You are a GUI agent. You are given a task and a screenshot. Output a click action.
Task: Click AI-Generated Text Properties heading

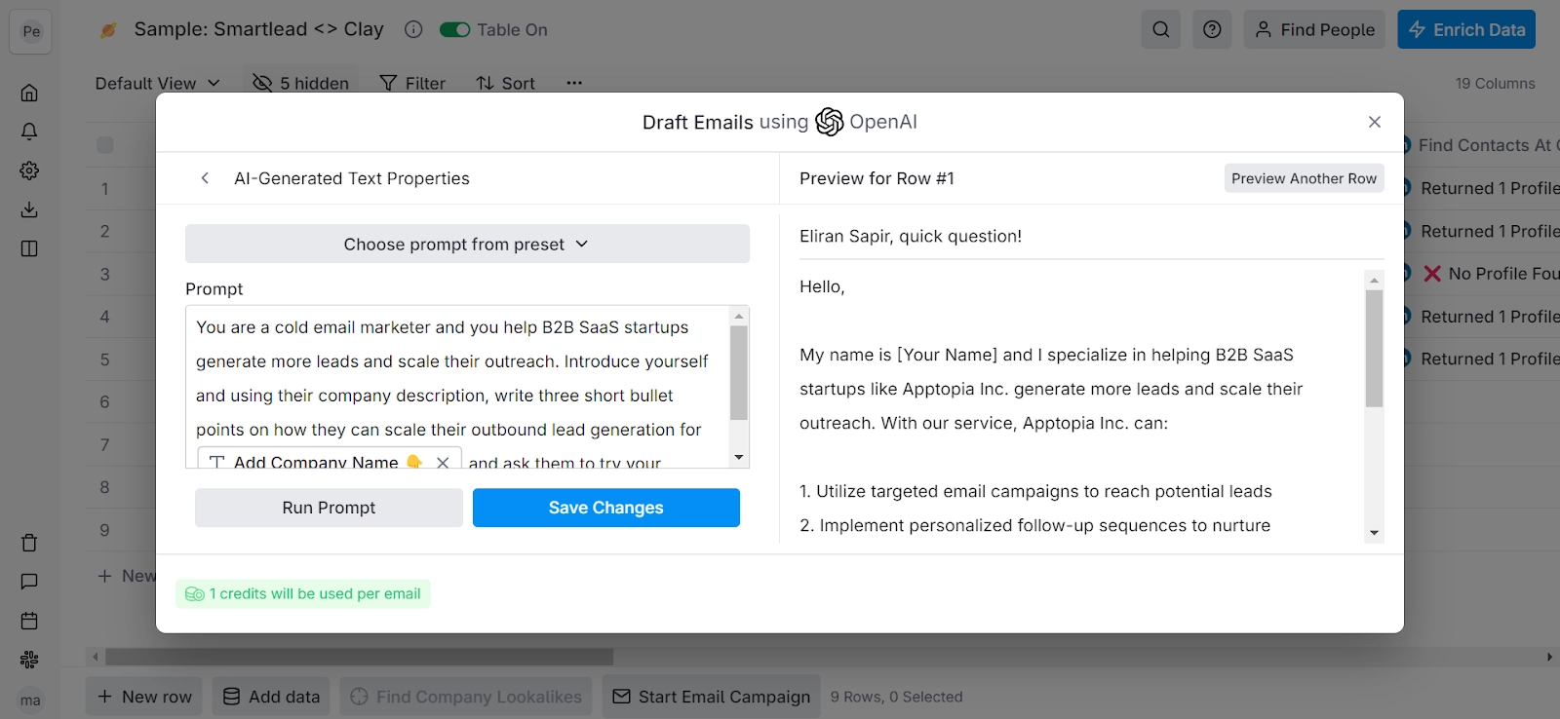[x=352, y=178]
